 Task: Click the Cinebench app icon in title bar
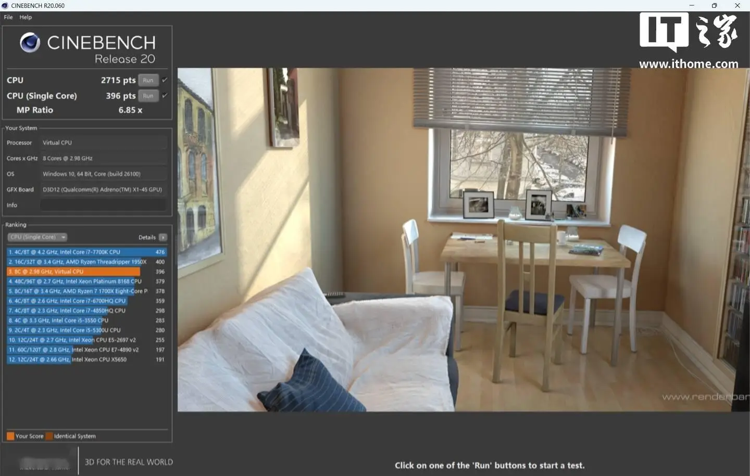5,6
